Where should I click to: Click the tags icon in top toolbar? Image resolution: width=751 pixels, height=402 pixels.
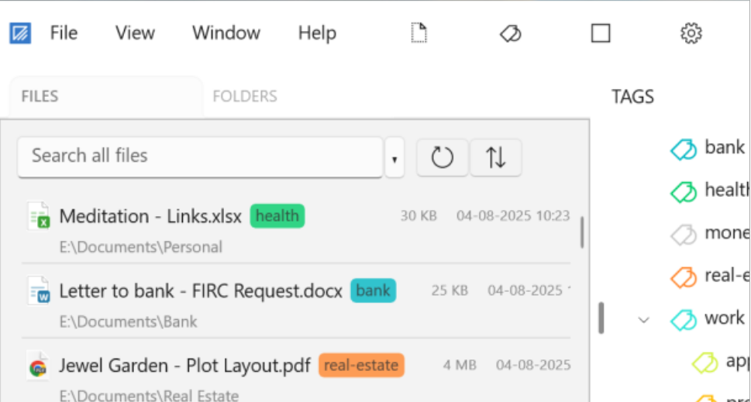[510, 33]
